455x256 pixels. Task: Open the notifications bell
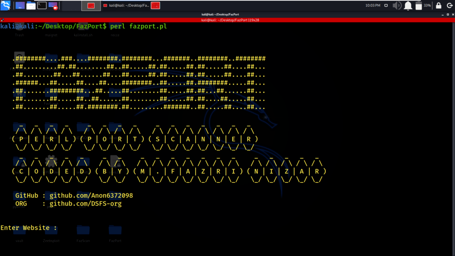408,5
